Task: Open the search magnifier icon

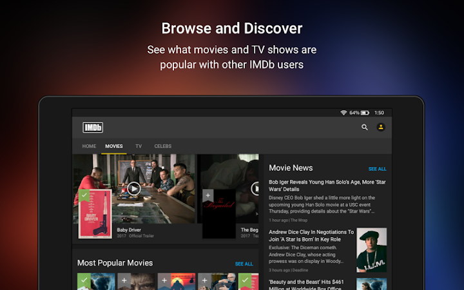Action: [365, 127]
